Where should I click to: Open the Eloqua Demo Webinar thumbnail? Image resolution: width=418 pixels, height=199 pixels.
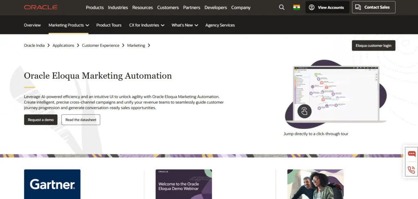tap(184, 184)
